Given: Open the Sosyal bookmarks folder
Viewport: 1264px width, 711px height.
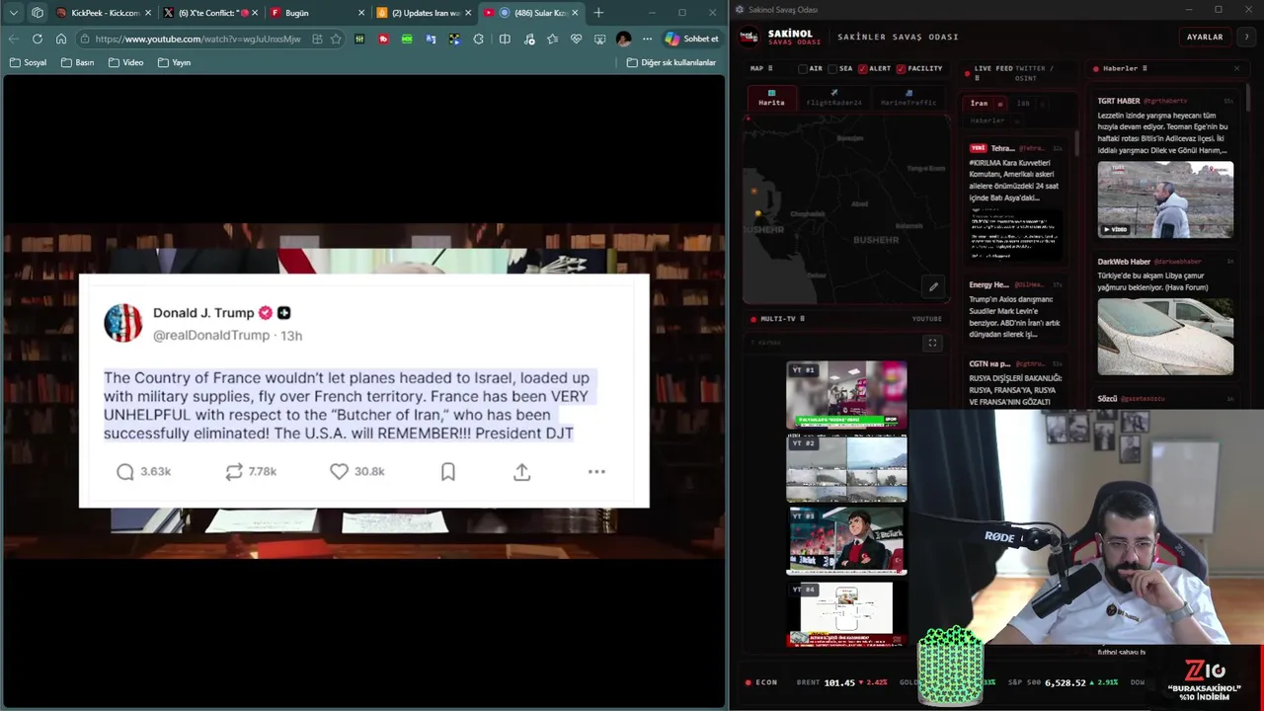Looking at the screenshot, I should 29,62.
